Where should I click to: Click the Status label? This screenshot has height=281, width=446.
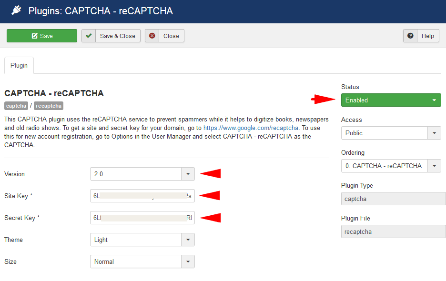(350, 87)
